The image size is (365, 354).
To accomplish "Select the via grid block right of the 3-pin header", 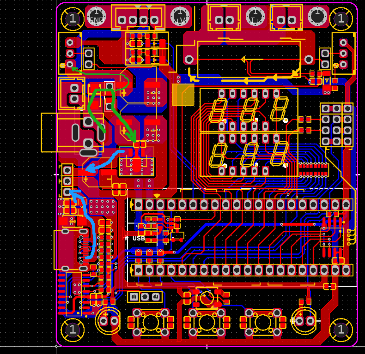I will point(103,207).
